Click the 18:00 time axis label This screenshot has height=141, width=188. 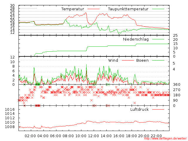tap(131, 136)
